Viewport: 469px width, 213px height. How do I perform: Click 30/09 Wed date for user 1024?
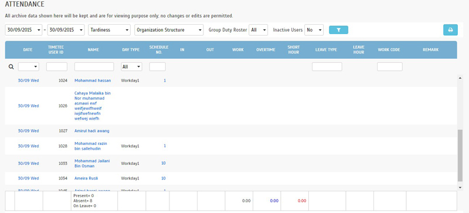28,80
